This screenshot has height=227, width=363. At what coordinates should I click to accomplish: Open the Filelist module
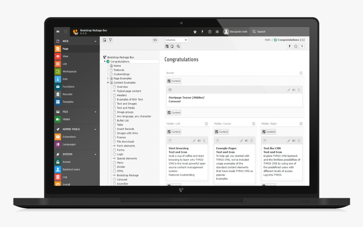click(77, 119)
